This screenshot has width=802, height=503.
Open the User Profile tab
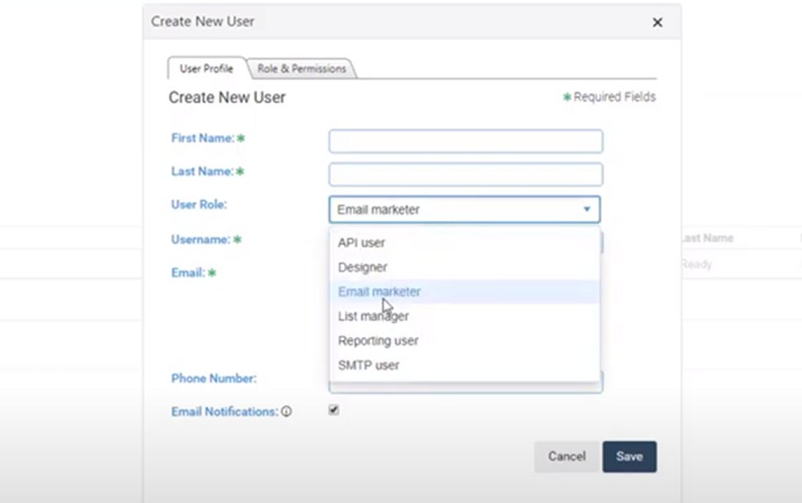[x=205, y=69]
